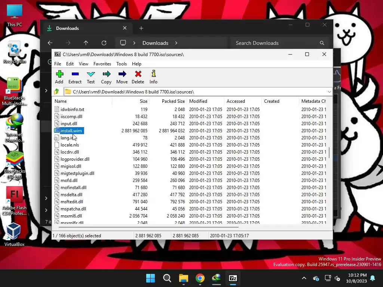The height and width of the screenshot is (287, 383).
Task: Select the msdelta.dll file
Action: [x=71, y=194]
